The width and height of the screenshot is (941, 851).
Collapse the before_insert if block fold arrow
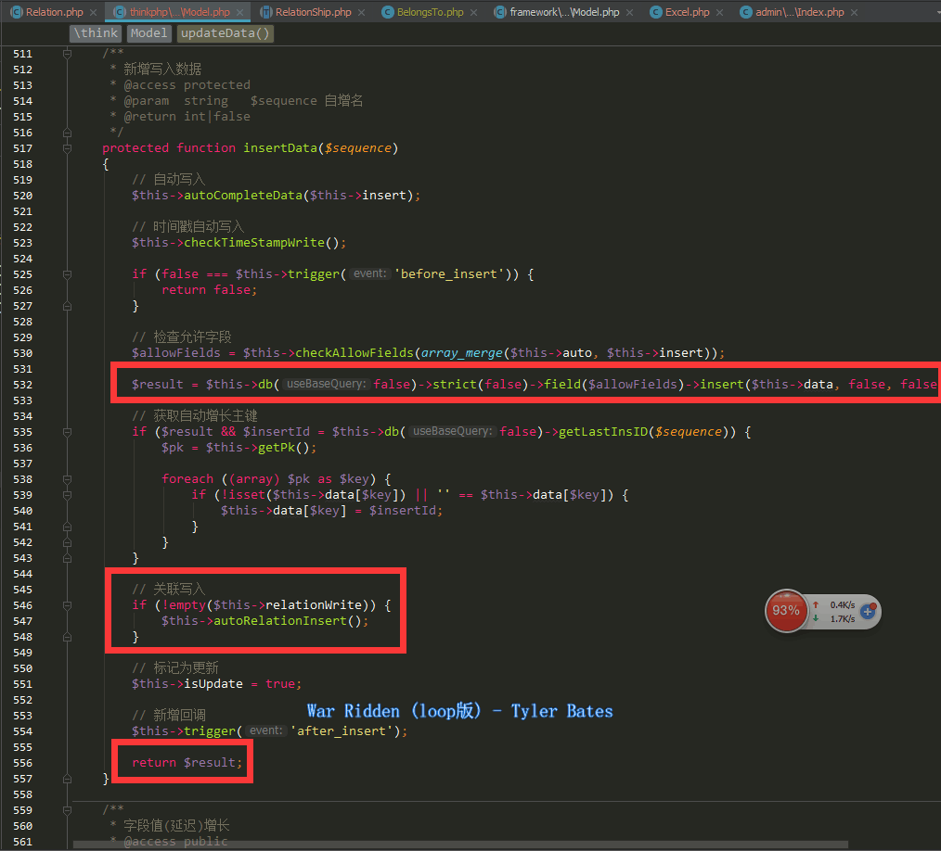click(x=65, y=273)
